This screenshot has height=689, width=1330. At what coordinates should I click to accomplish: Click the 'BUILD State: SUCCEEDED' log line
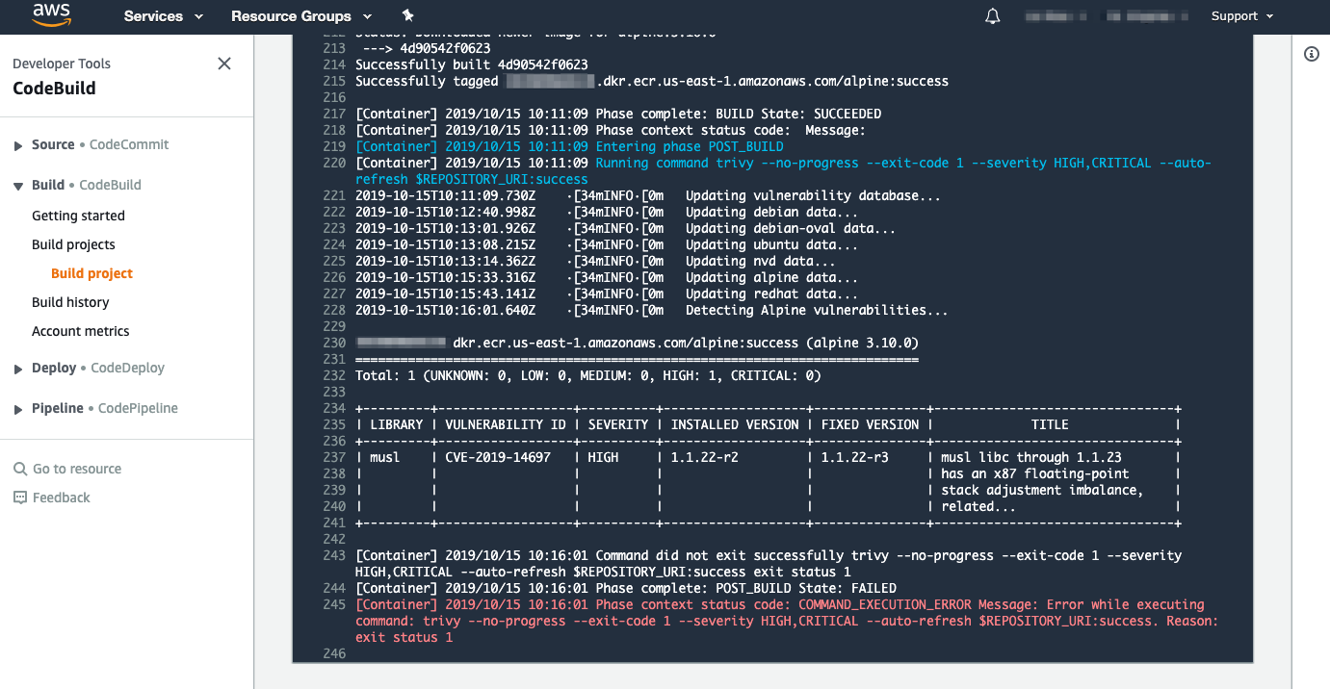618,114
